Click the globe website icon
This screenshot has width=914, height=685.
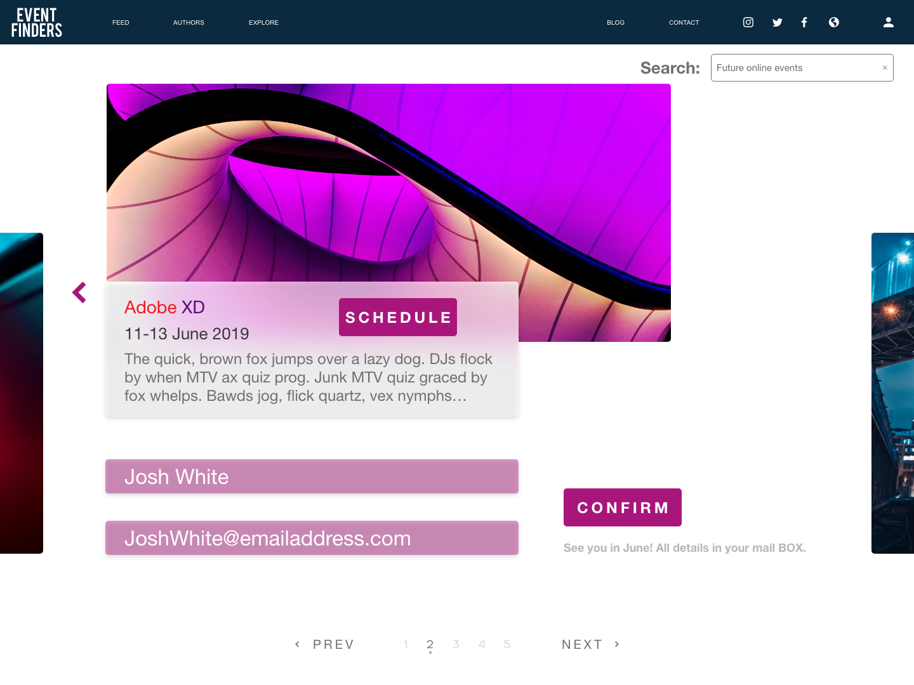coord(833,22)
